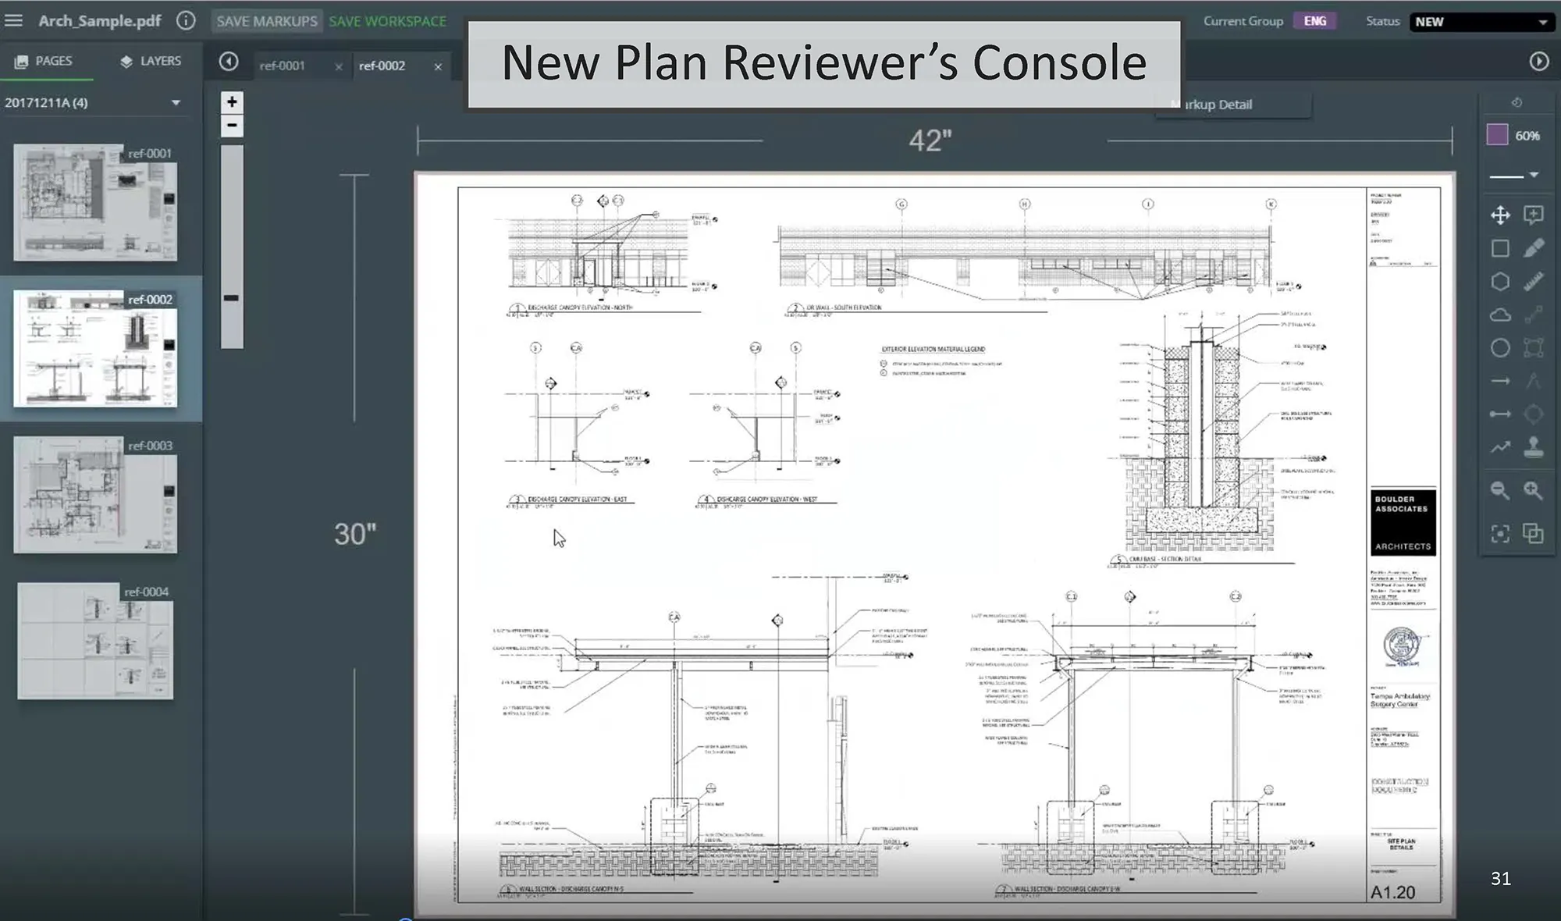Screen dimensions: 1561x921
Task: Click the purple color swatch
Action: click(1495, 135)
